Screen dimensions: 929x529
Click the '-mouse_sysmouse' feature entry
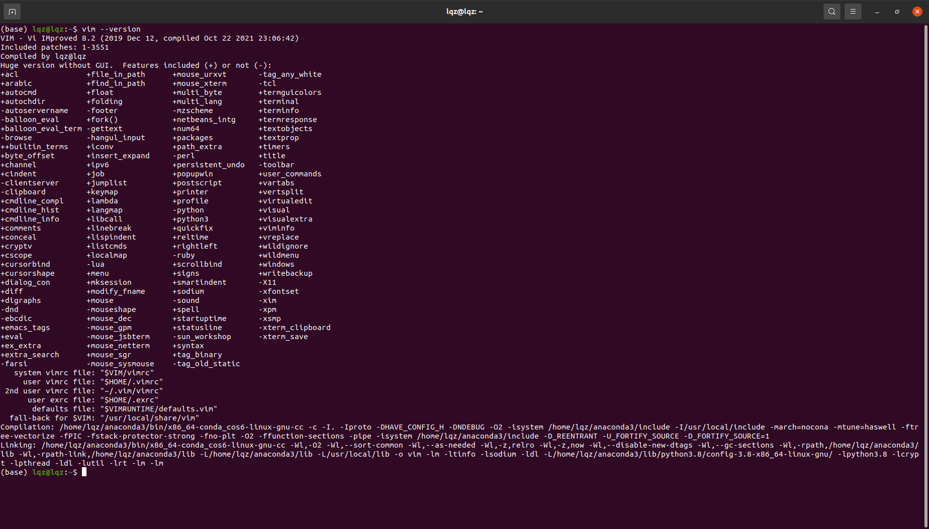tap(120, 364)
